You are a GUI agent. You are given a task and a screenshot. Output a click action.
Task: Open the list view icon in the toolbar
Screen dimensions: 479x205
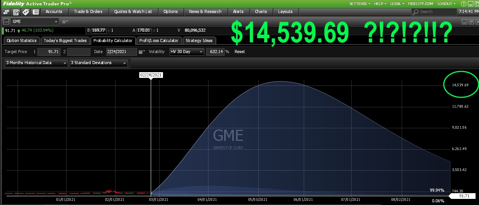(x=35, y=12)
